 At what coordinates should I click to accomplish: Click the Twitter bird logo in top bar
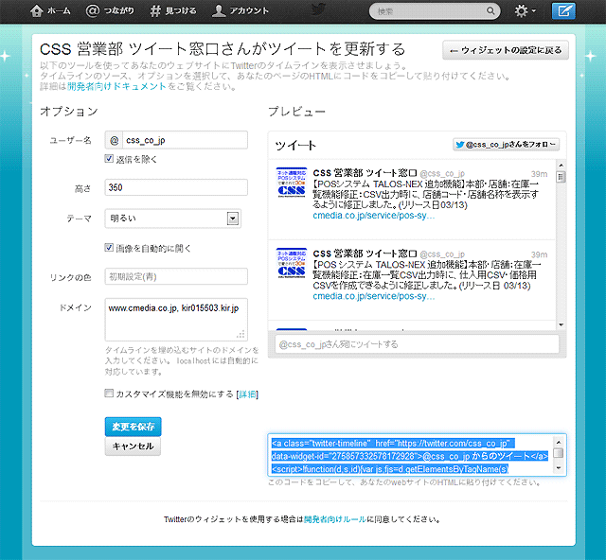318,10
